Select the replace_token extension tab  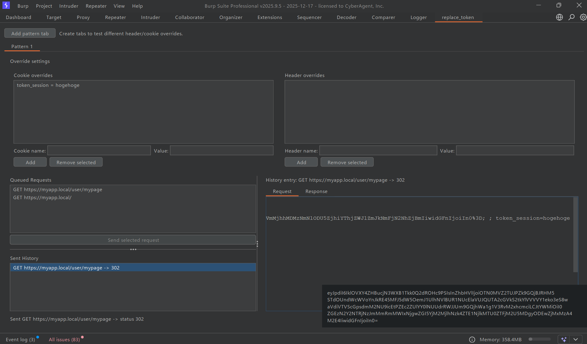(x=458, y=17)
